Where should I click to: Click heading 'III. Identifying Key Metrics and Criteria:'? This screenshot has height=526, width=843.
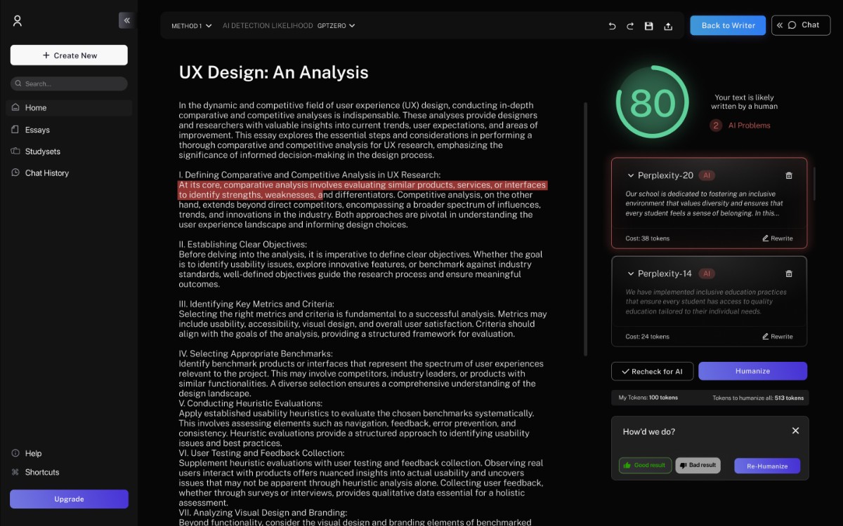coord(256,304)
